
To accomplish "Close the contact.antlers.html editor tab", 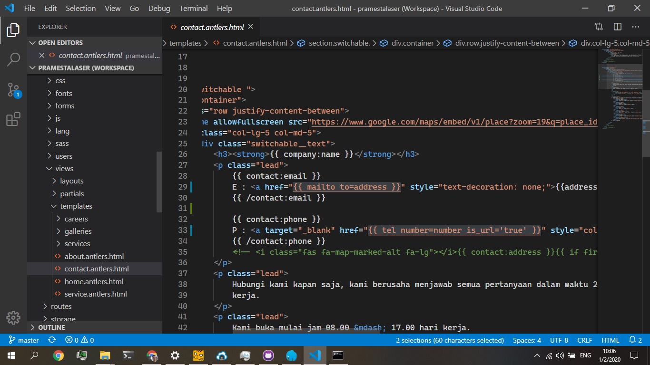I will (x=251, y=27).
